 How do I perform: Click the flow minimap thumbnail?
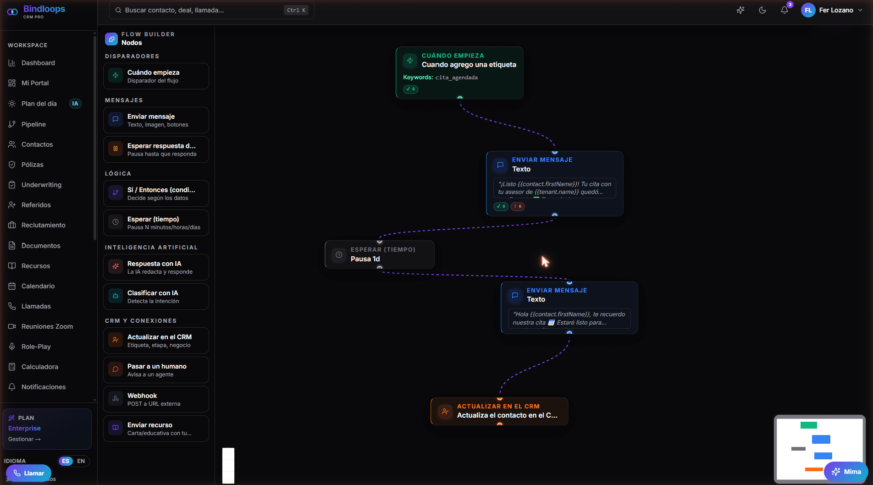(x=819, y=449)
